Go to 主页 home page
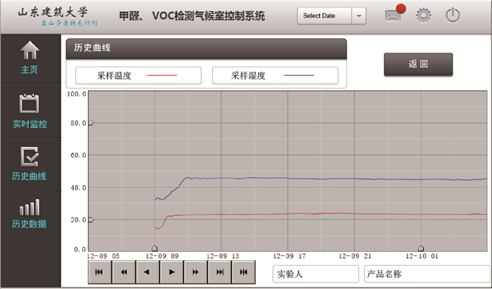The height and width of the screenshot is (289, 492). coord(30,58)
